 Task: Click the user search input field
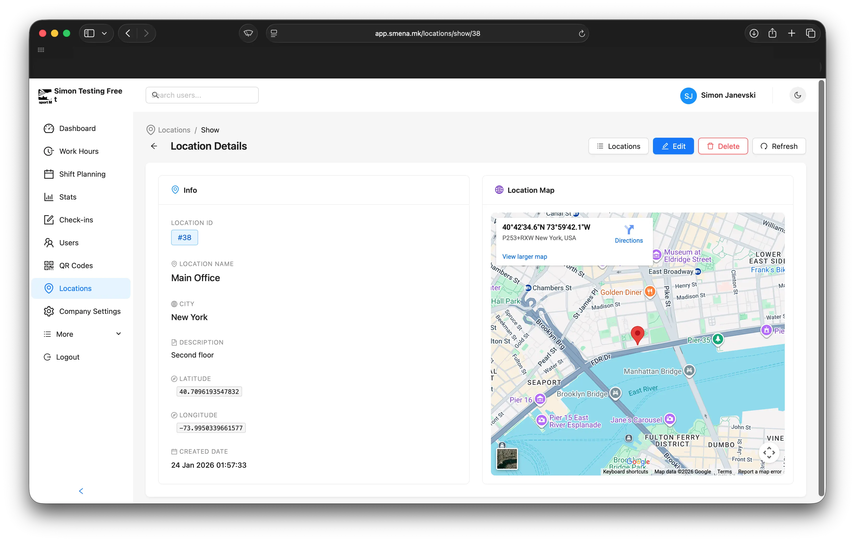point(202,95)
